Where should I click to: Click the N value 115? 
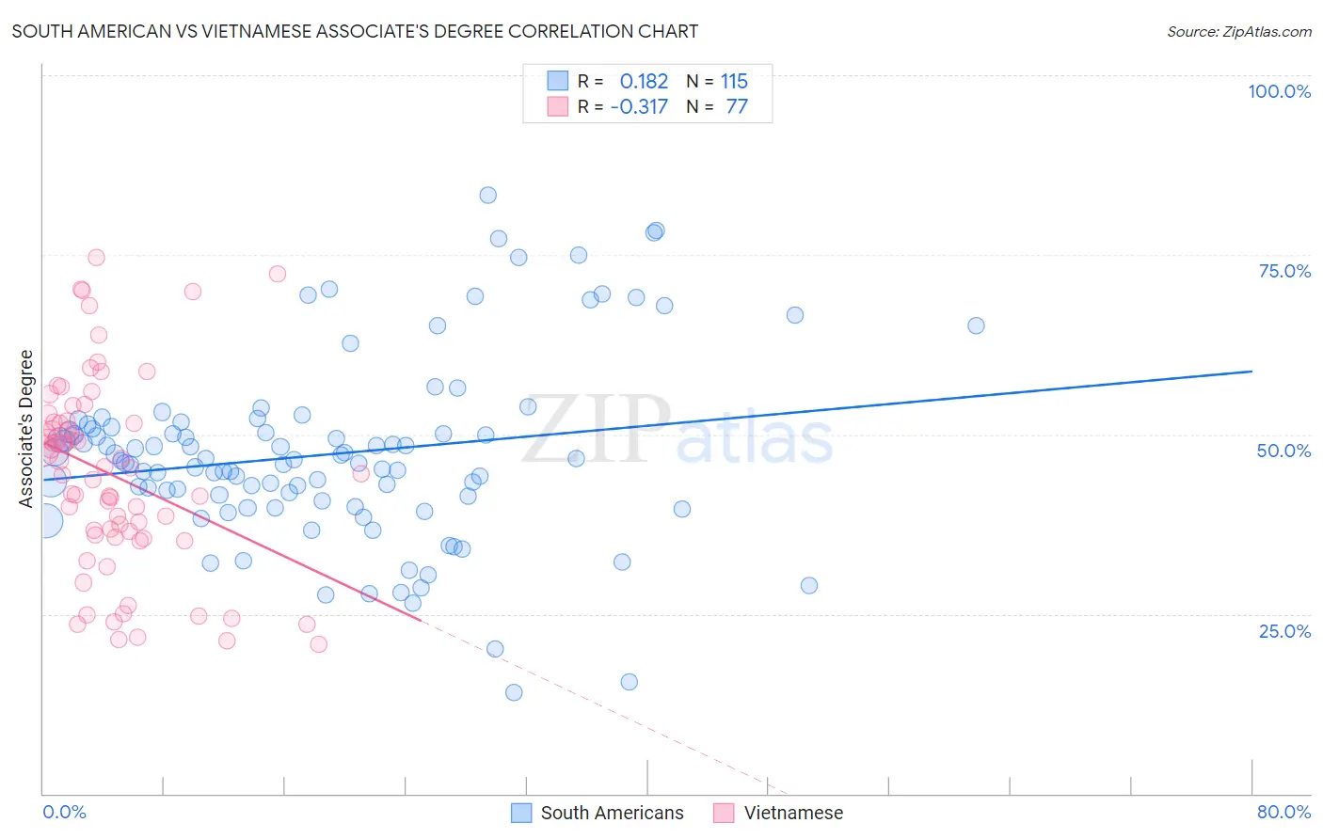[x=735, y=81]
